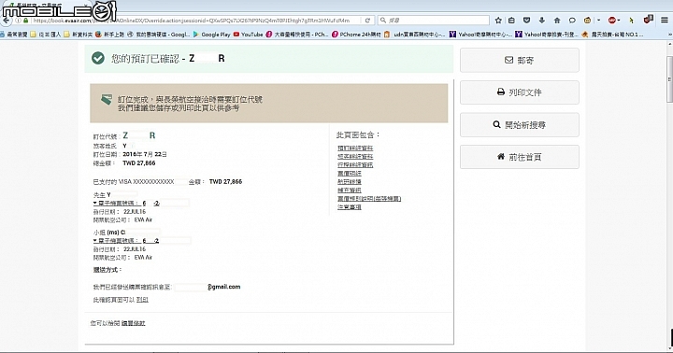The height and width of the screenshot is (353, 673).
Task: Open the 最常瀏覽 bookmark folder
Action: pyautogui.click(x=14, y=35)
